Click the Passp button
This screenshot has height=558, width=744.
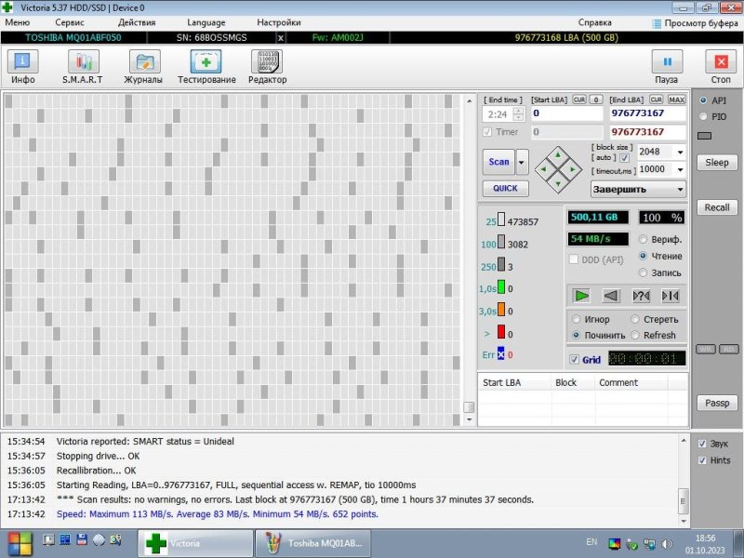[x=717, y=404]
